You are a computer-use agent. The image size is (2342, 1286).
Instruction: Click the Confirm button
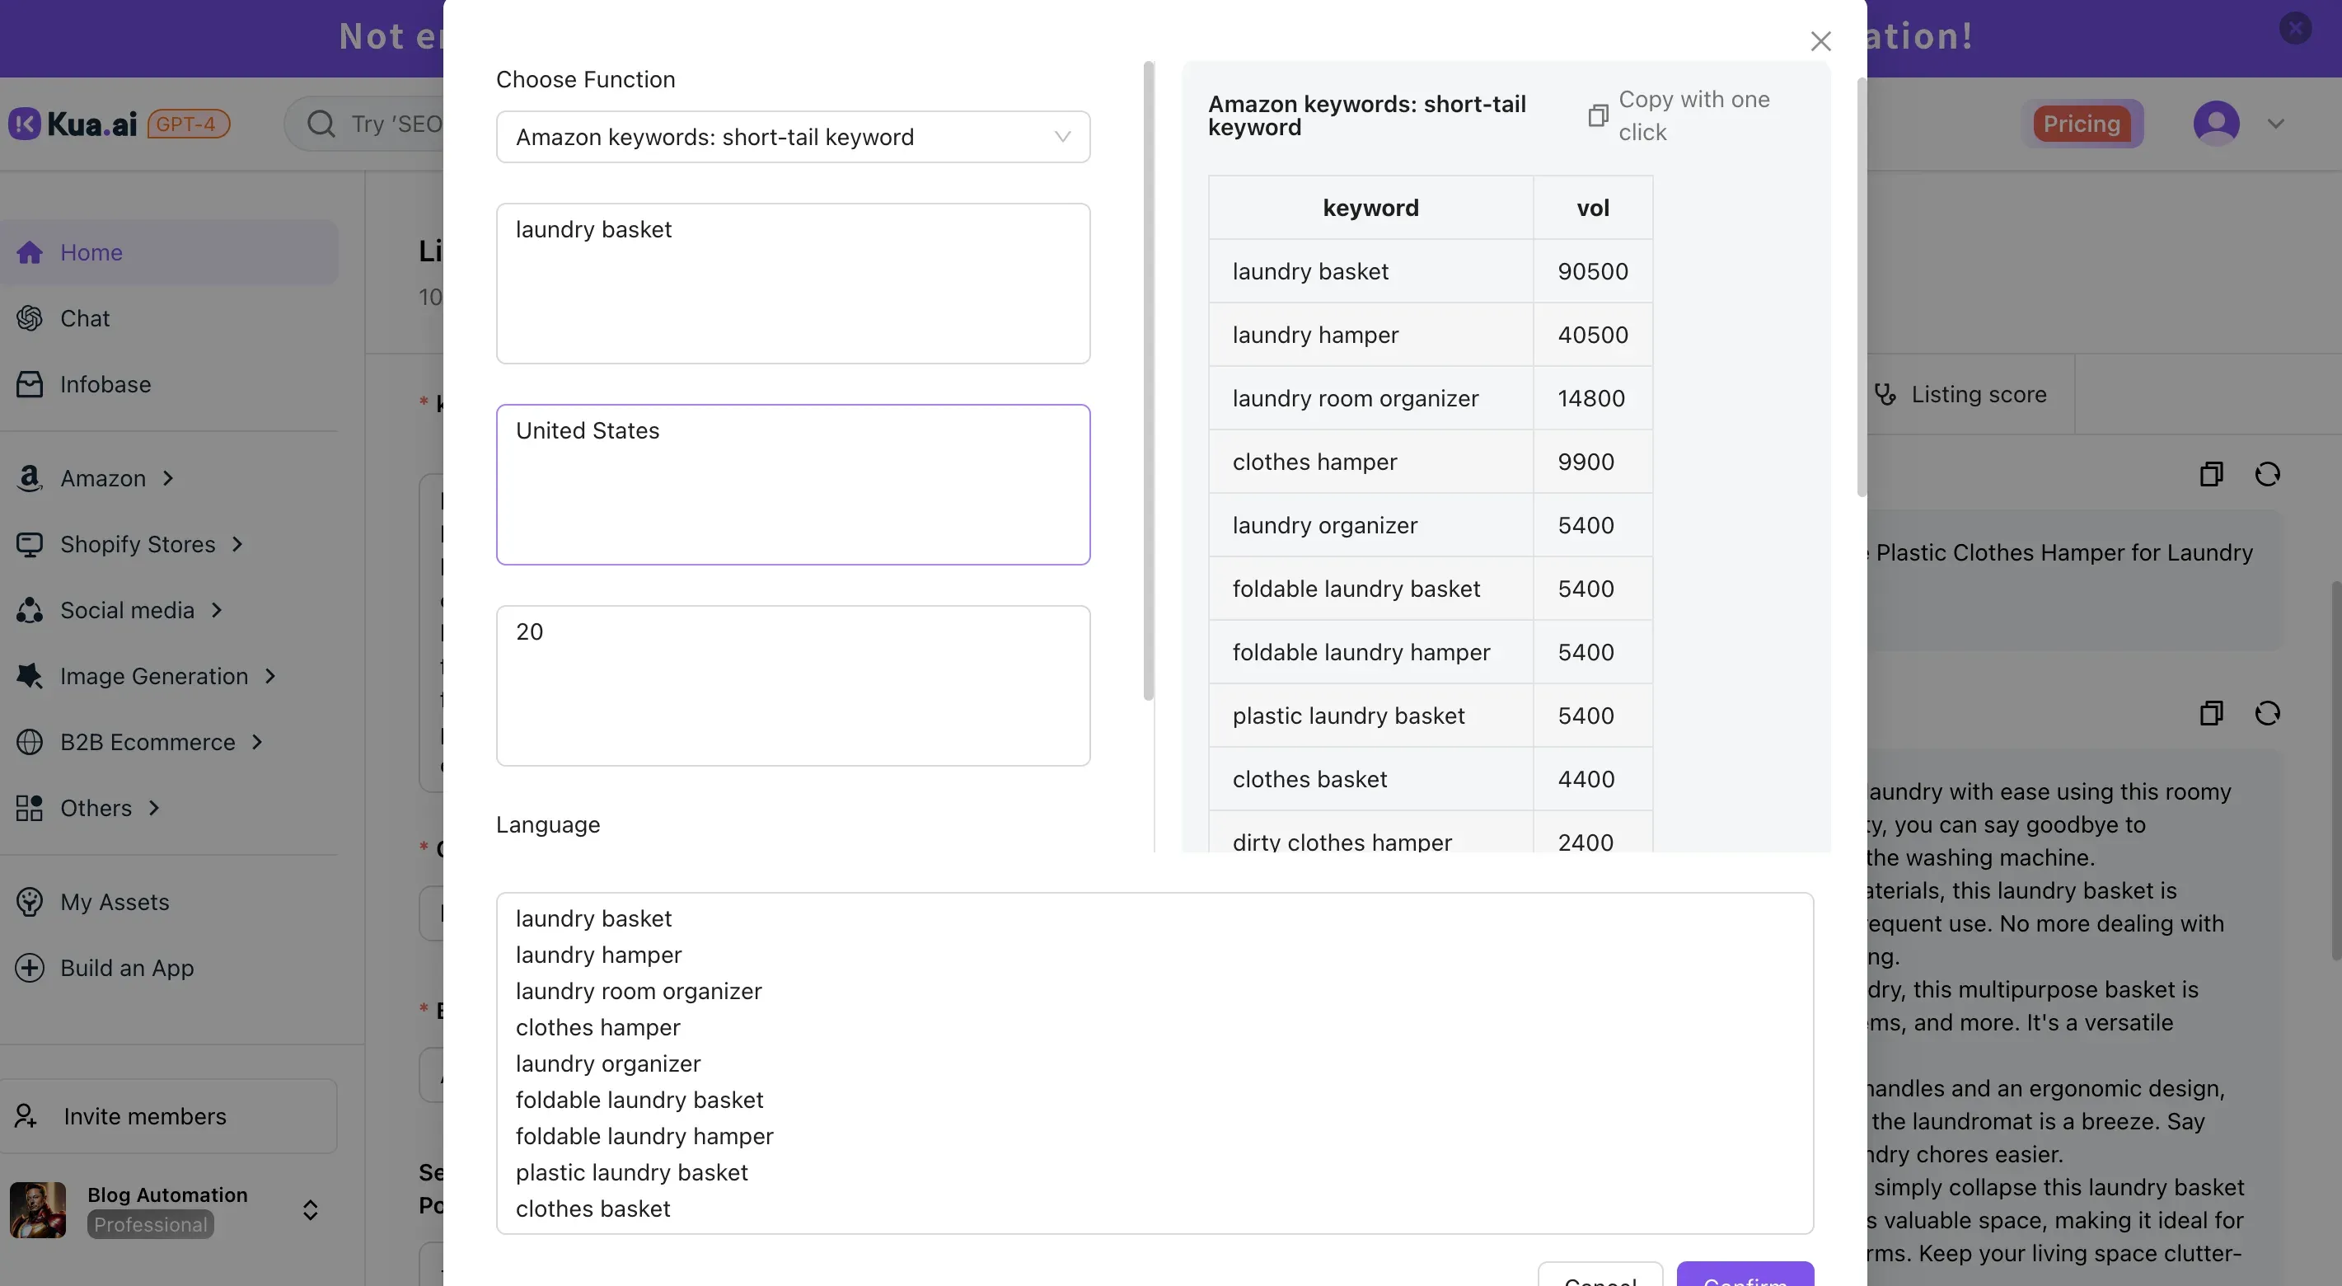pyautogui.click(x=1744, y=1279)
